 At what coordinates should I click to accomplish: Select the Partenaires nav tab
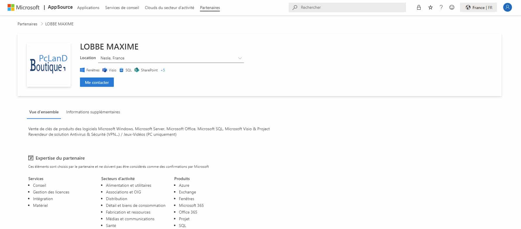tap(210, 8)
